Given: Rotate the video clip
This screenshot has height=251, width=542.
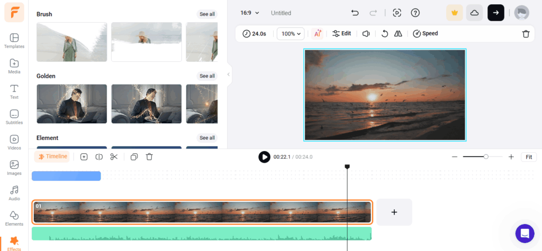Looking at the screenshot, I should point(384,33).
